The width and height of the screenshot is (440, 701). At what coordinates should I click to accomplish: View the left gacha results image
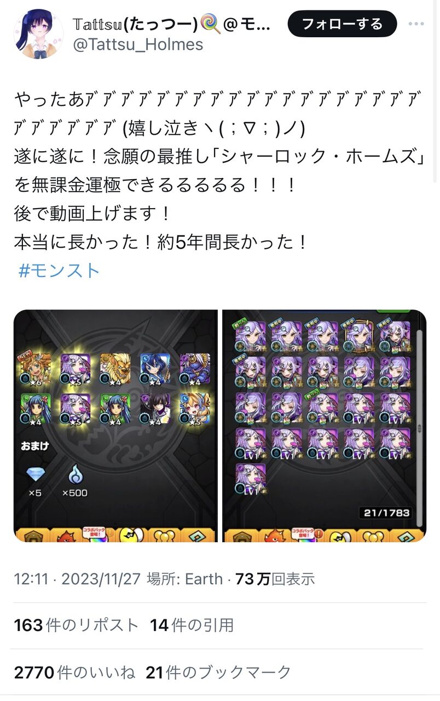click(115, 426)
